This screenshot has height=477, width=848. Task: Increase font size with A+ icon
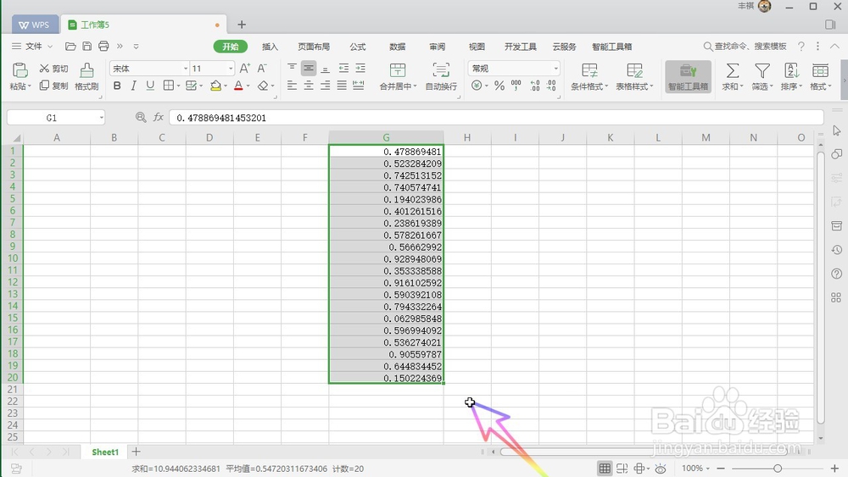pos(244,69)
